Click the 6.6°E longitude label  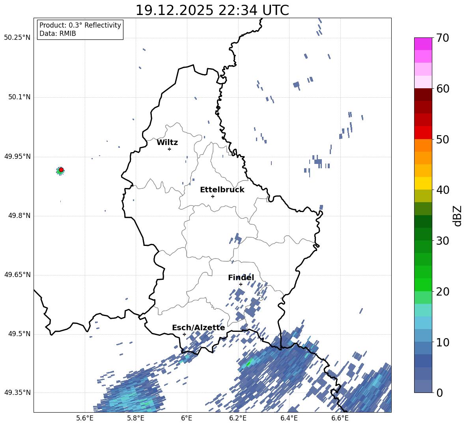340,418
